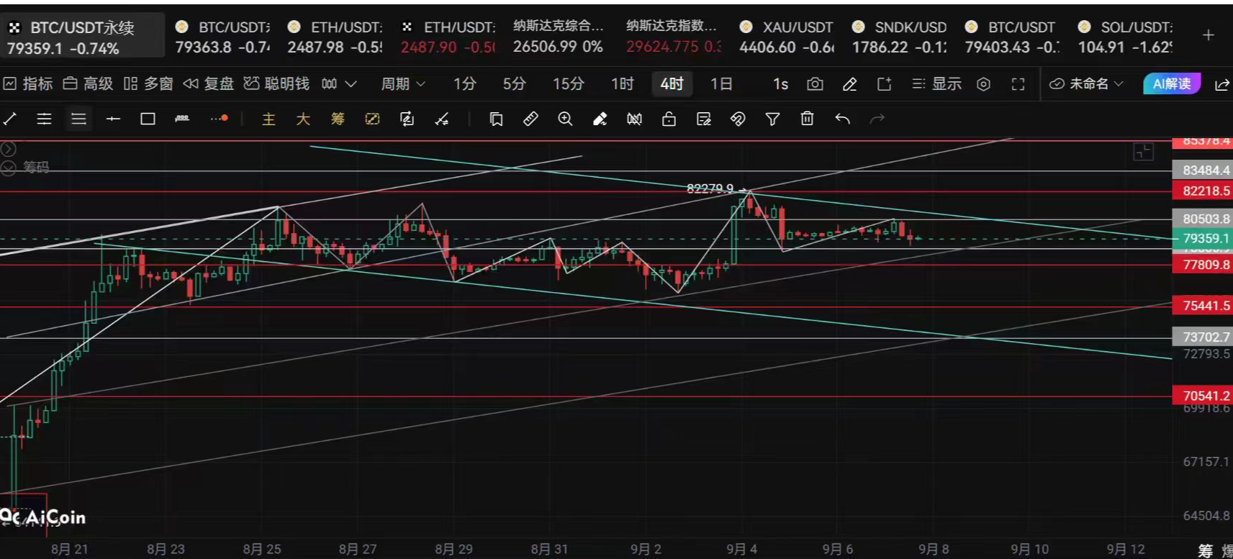Switch to the 1日 timeframe
1233x559 pixels.
point(721,84)
